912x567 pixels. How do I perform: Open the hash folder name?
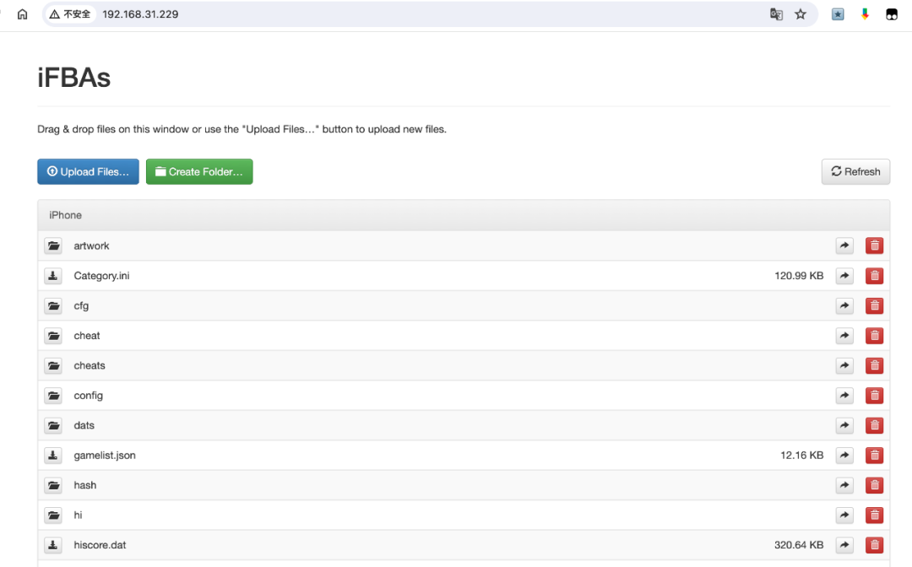point(85,485)
